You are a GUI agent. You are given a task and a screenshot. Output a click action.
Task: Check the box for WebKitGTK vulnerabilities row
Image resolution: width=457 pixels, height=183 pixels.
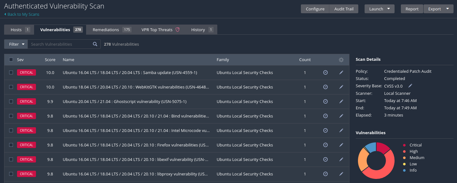click(x=11, y=87)
